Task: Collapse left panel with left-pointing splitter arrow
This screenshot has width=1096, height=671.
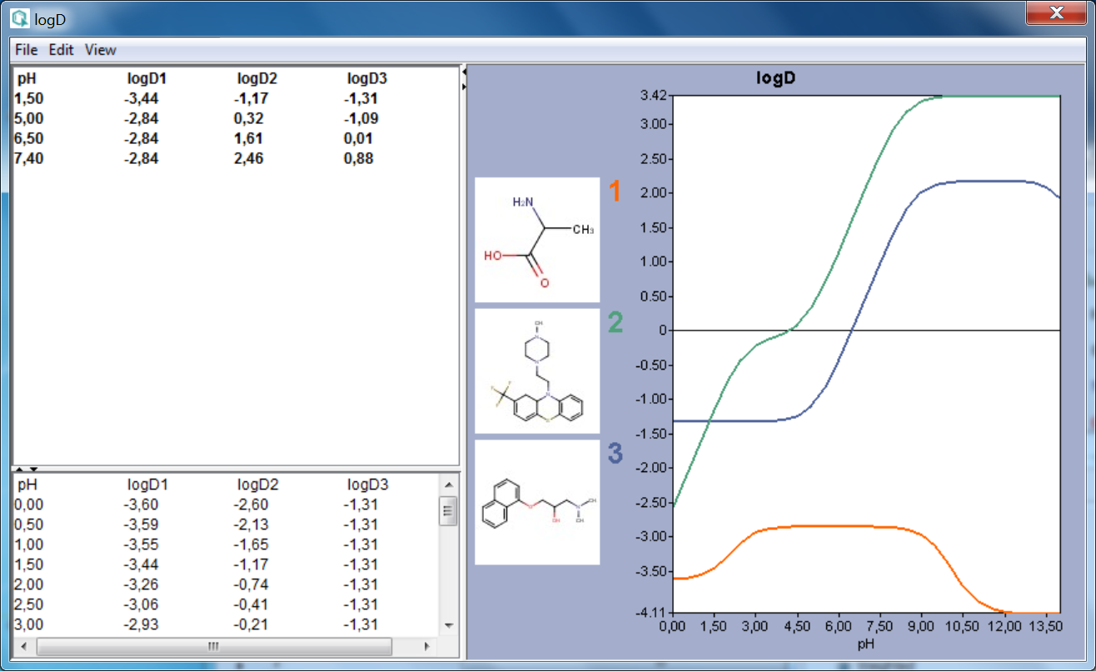Action: (464, 73)
